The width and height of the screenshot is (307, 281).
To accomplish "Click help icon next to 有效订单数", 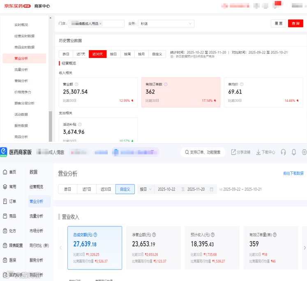I will coord(166,84).
